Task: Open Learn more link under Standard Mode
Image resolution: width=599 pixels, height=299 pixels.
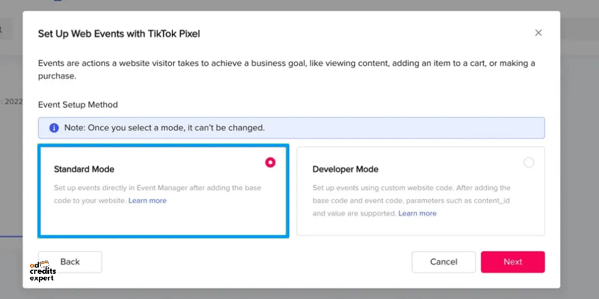Action: (147, 200)
